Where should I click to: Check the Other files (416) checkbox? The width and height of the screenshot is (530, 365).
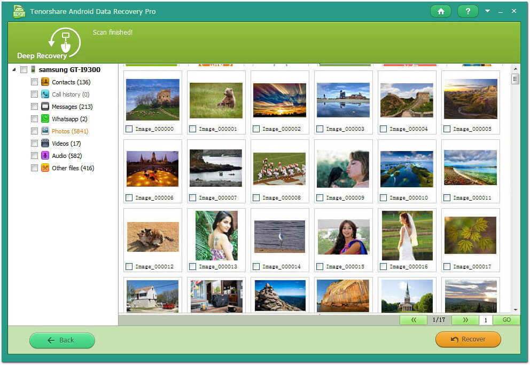[x=34, y=168]
